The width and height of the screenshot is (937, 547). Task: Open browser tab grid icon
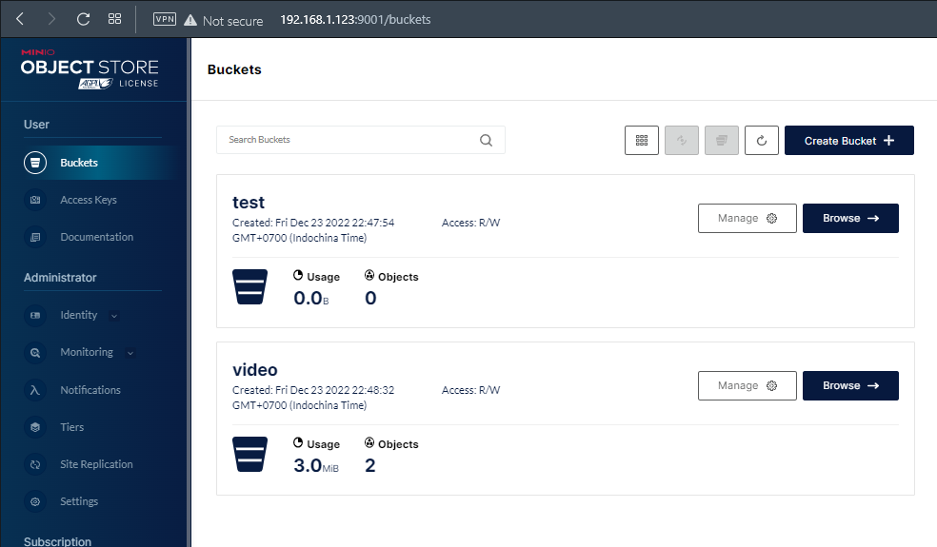click(115, 19)
